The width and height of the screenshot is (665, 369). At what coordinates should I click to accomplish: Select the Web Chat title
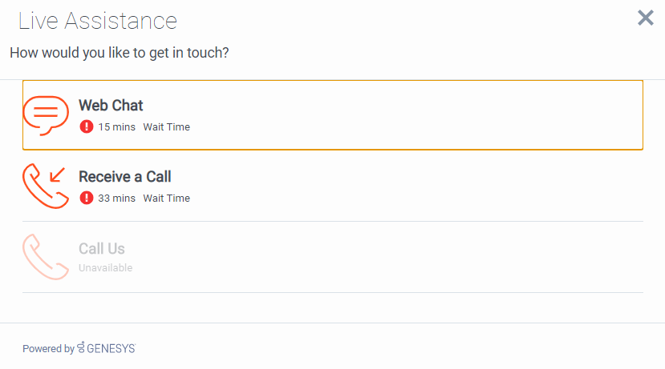111,106
